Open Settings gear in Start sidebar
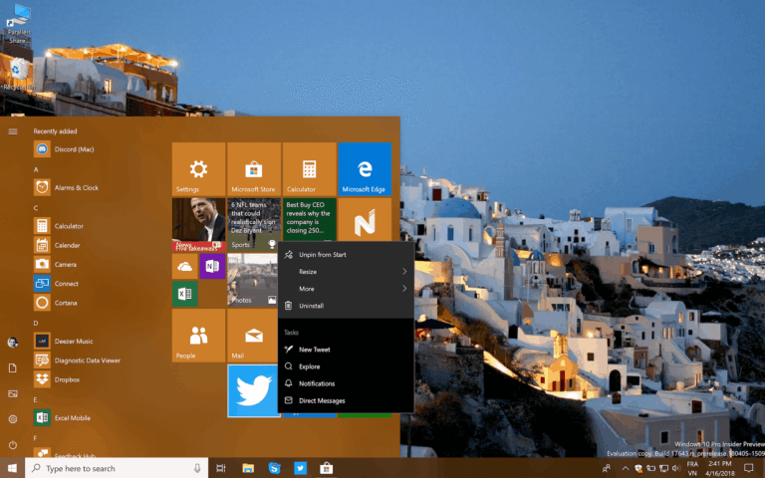765x478 pixels. coord(13,419)
